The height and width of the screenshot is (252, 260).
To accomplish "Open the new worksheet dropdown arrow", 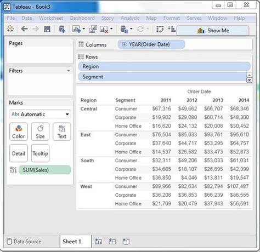I will pyautogui.click(x=83, y=28).
